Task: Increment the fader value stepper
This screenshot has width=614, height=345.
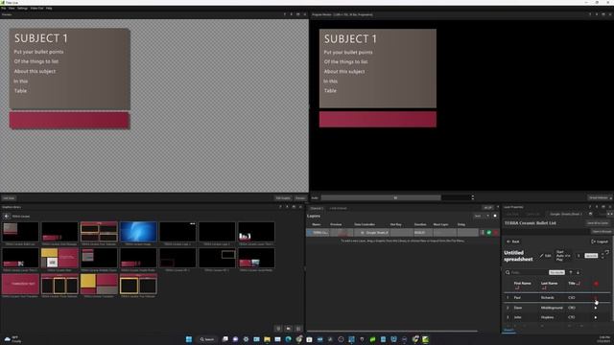Action: (x=473, y=196)
